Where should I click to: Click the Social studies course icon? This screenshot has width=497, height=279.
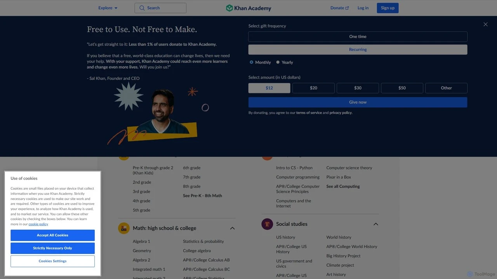(267, 224)
